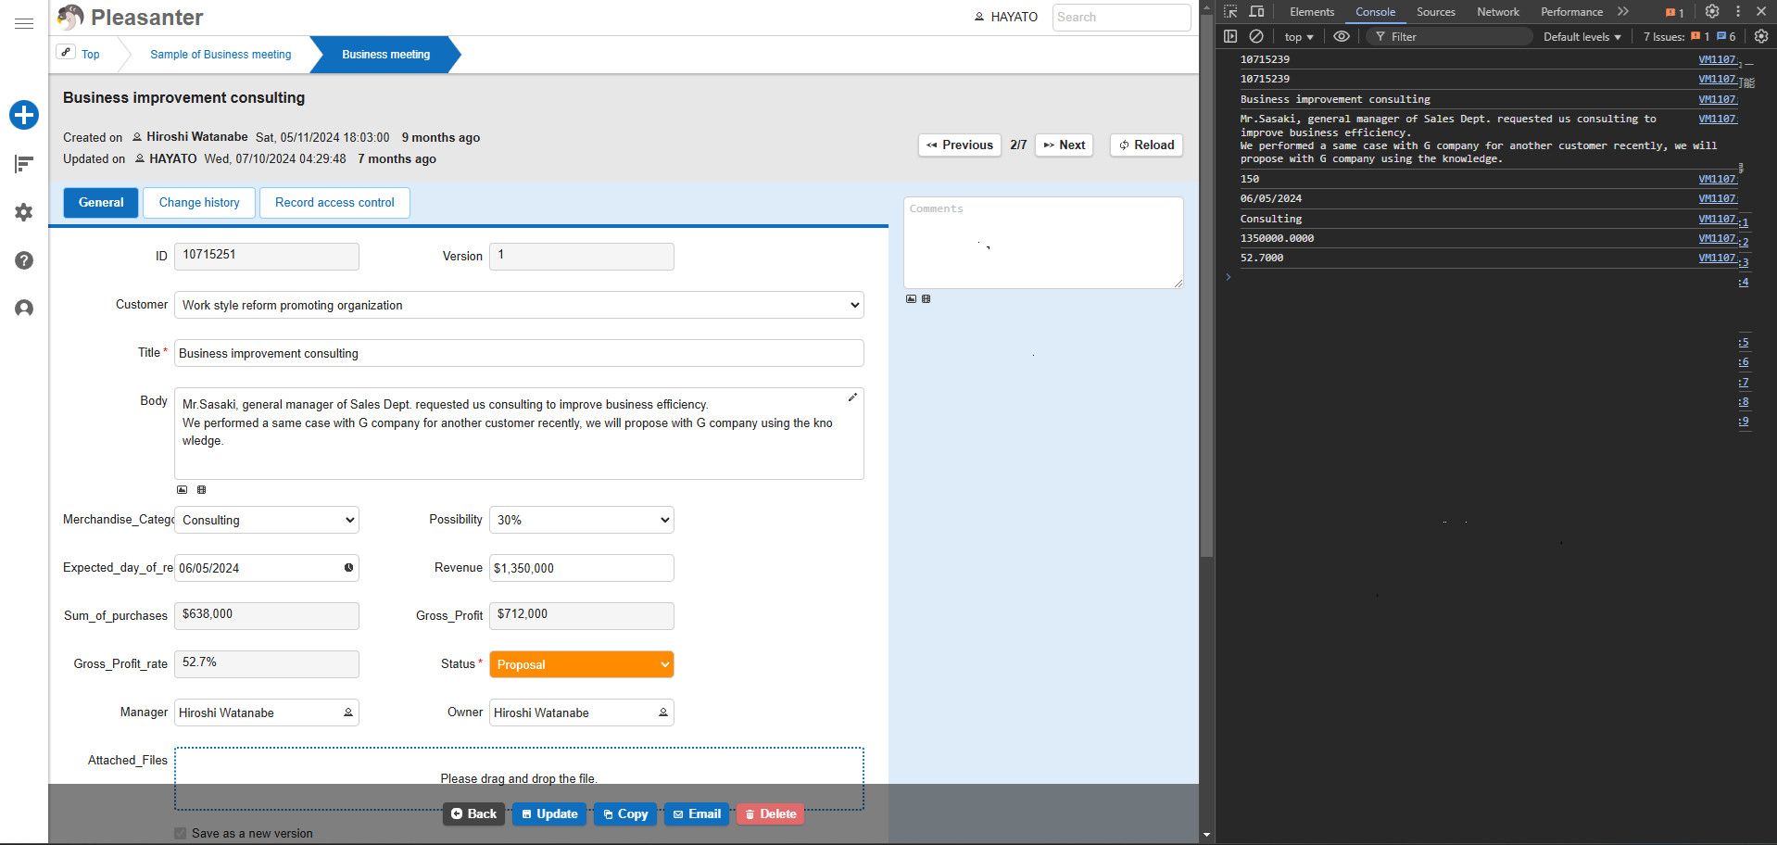Toggle DevTools device toolbar icon
Image resolution: width=1777 pixels, height=845 pixels.
coord(1257,12)
